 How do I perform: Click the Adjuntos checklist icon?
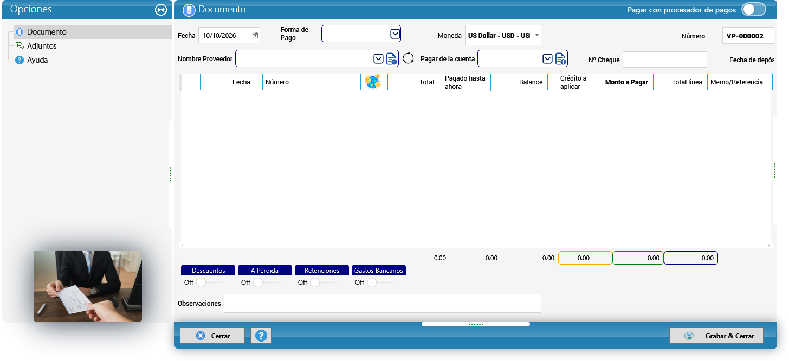click(x=20, y=46)
